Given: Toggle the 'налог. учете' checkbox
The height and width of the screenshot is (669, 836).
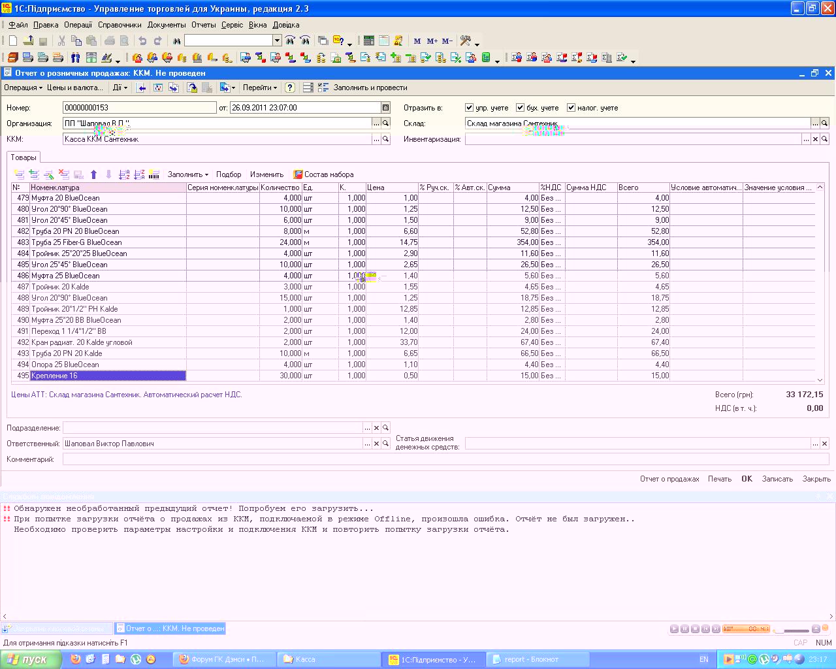Looking at the screenshot, I should (x=571, y=108).
